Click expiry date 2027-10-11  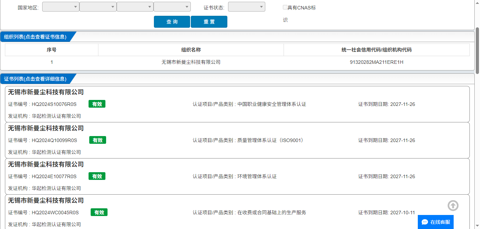point(403,213)
